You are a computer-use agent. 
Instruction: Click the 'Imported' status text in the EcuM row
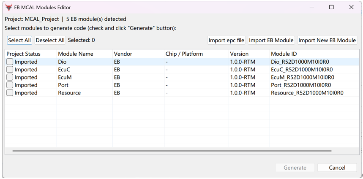pos(26,77)
